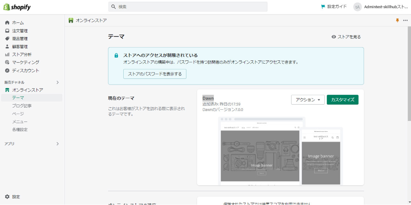This screenshot has width=411, height=205.
Task: Click the highlighted Dawn theme name
Action: [x=208, y=98]
